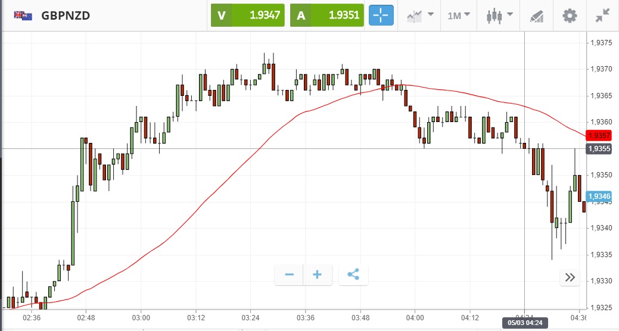Zoom out the chart with minus button
Viewport: 619px width, 331px height.
tap(290, 274)
